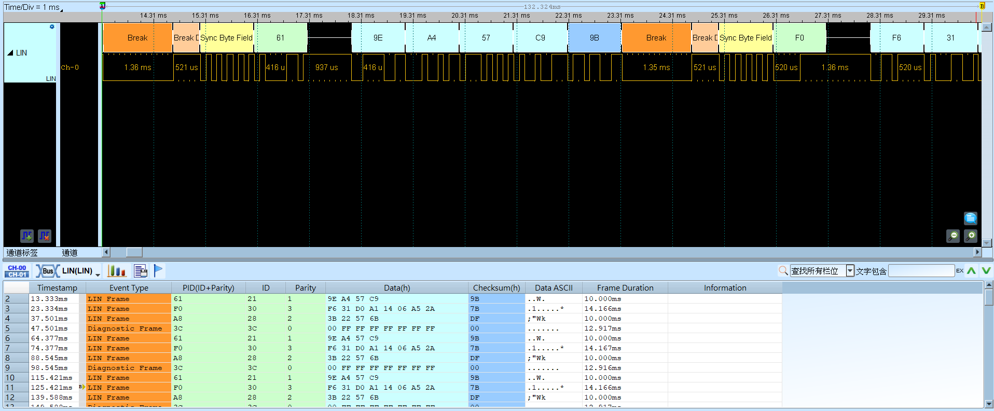Click the search magnifier icon

(x=783, y=270)
